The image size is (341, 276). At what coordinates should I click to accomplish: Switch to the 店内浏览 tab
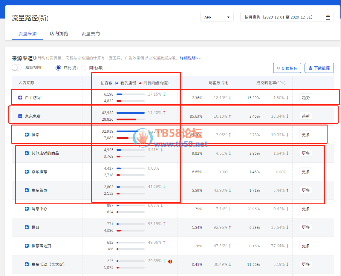pos(59,34)
